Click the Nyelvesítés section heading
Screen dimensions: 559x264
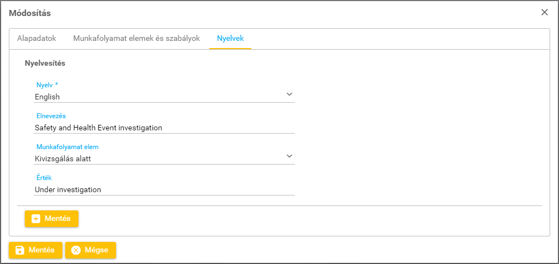(x=45, y=64)
